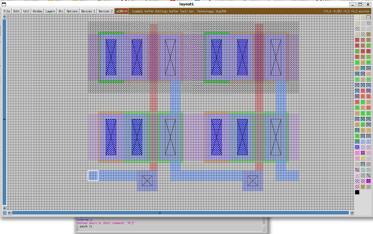Click the console window's scrollbar down arrow
This screenshot has height=234, width=373.
264,230
